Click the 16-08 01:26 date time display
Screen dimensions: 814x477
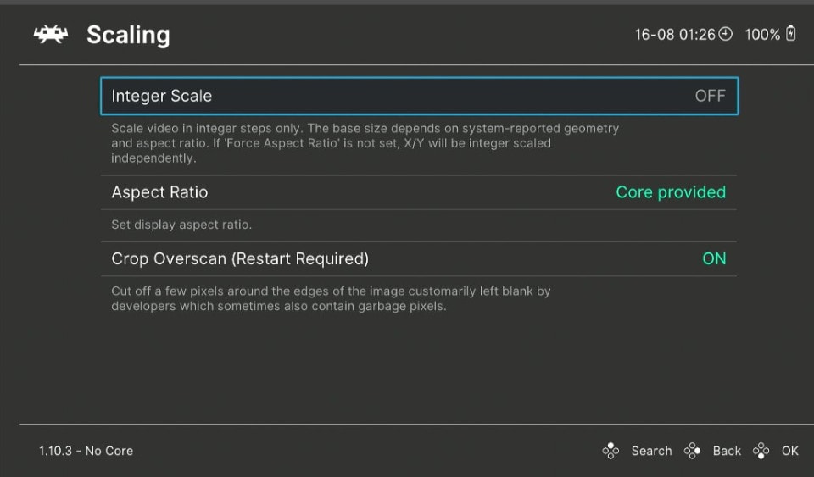point(675,35)
